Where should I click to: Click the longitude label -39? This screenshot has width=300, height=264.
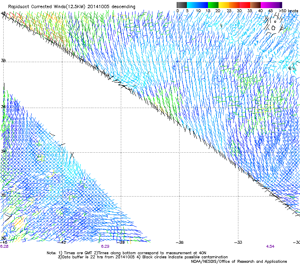(120, 242)
